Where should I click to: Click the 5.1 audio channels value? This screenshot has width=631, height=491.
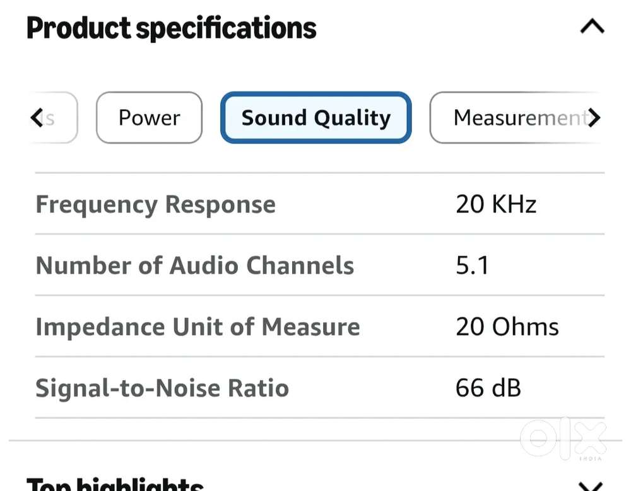click(473, 265)
